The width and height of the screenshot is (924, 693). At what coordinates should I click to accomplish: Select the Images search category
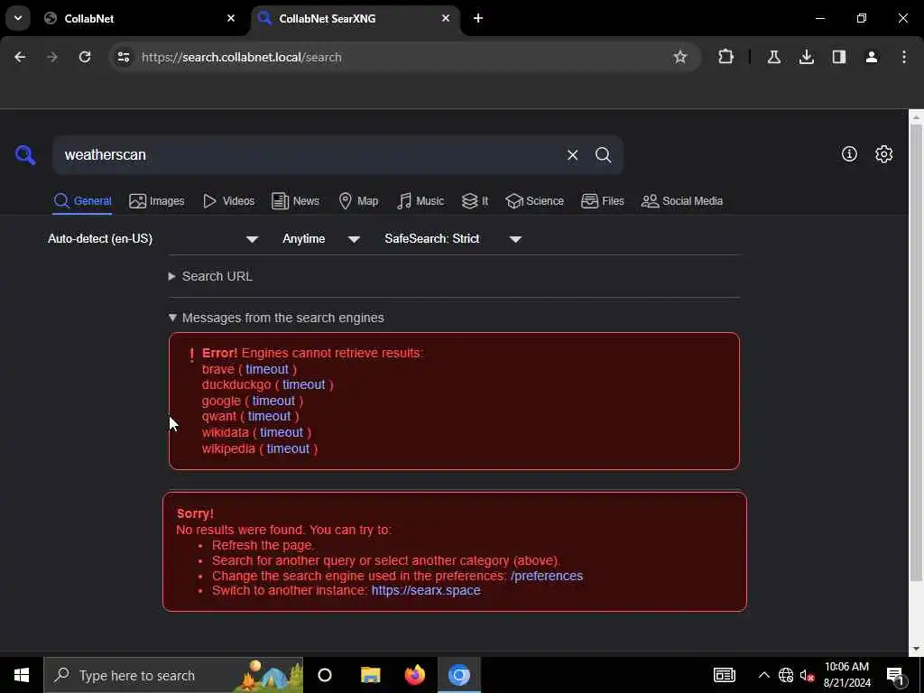(x=157, y=201)
